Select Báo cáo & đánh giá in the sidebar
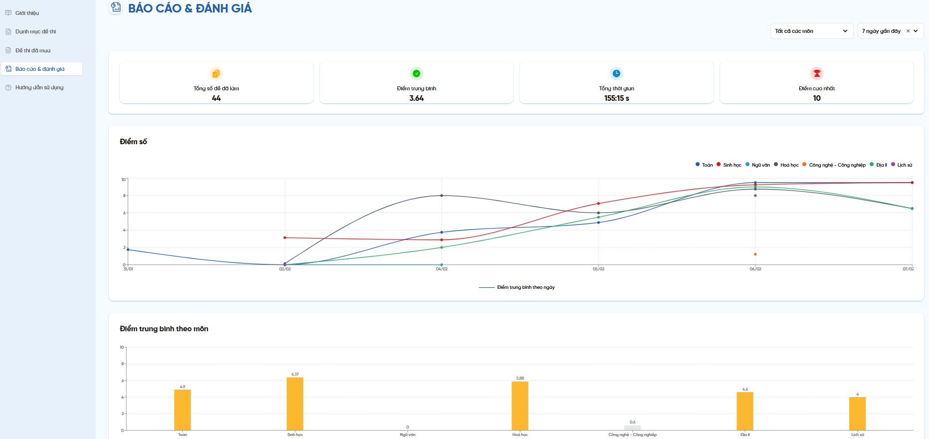Viewport: 929px width, 439px height. (x=40, y=69)
